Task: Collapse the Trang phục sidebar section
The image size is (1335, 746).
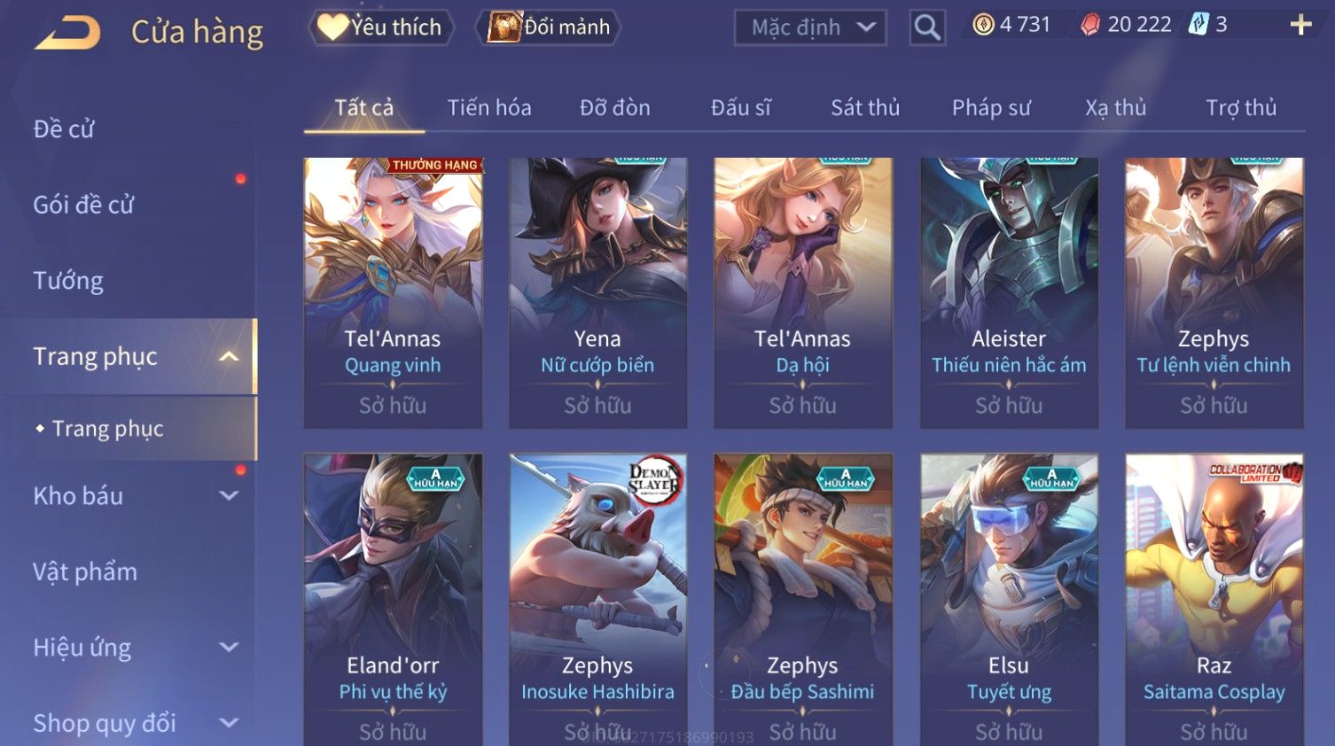Action: click(229, 356)
